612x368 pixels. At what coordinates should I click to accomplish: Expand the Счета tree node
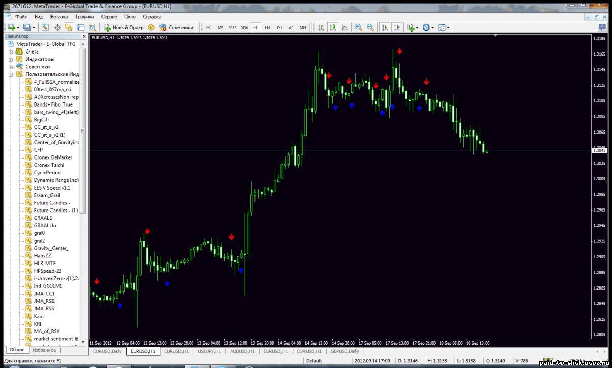tap(11, 51)
